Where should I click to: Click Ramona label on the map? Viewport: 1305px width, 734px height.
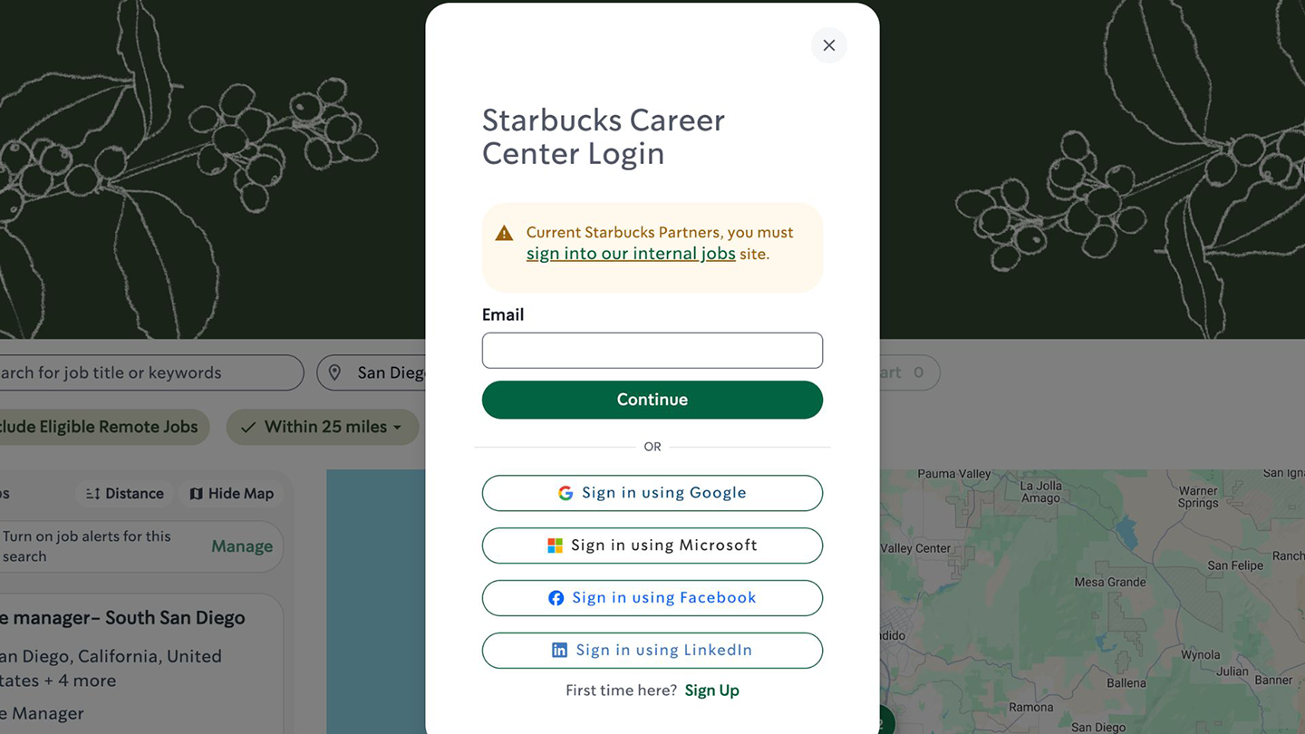1031,708
